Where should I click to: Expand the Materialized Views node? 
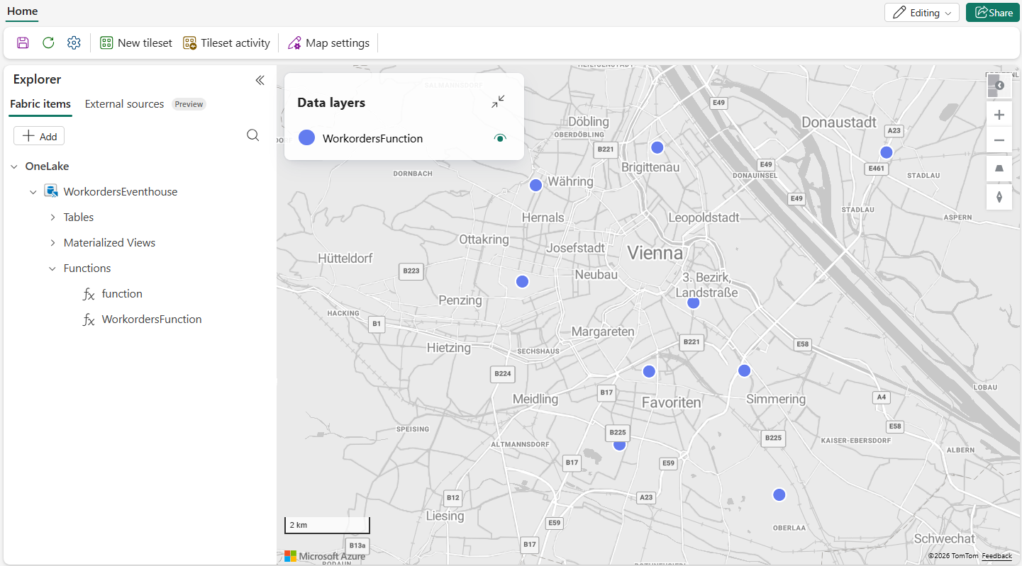52,243
